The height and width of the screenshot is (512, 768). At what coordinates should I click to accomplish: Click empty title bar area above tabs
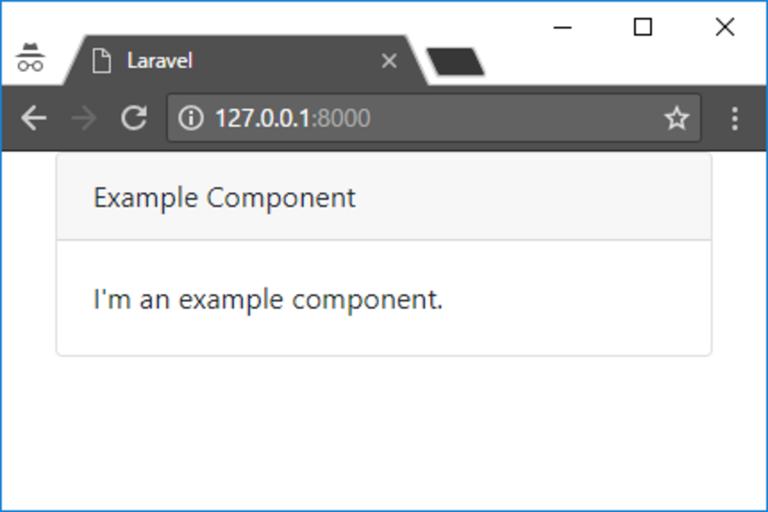click(295, 17)
